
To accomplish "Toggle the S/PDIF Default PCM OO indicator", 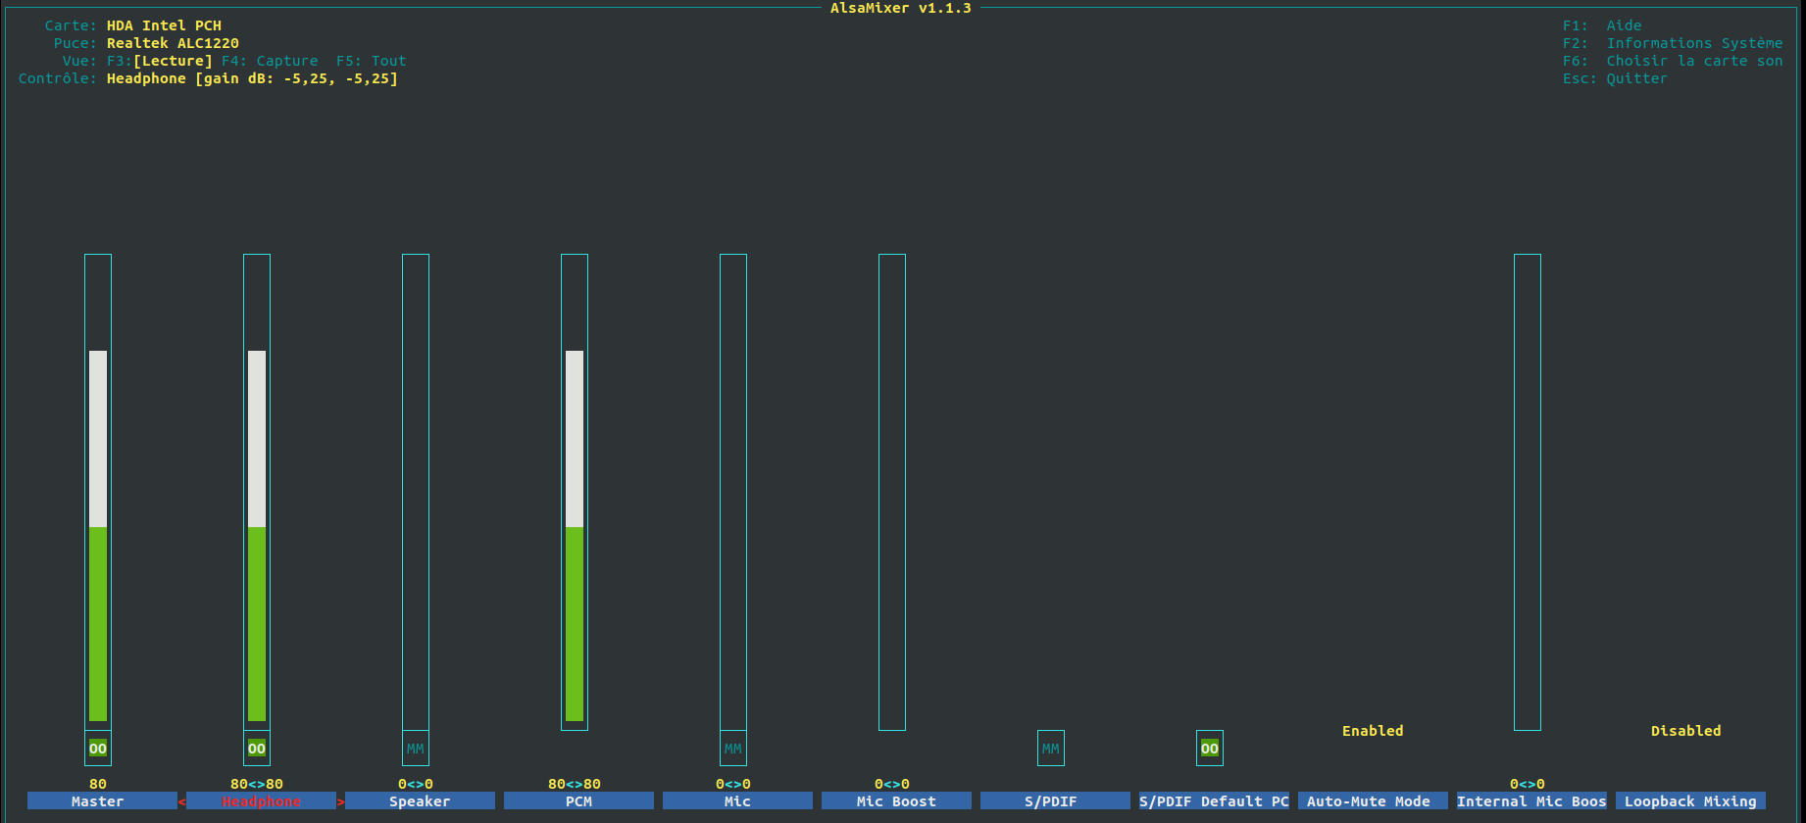I will [x=1210, y=749].
